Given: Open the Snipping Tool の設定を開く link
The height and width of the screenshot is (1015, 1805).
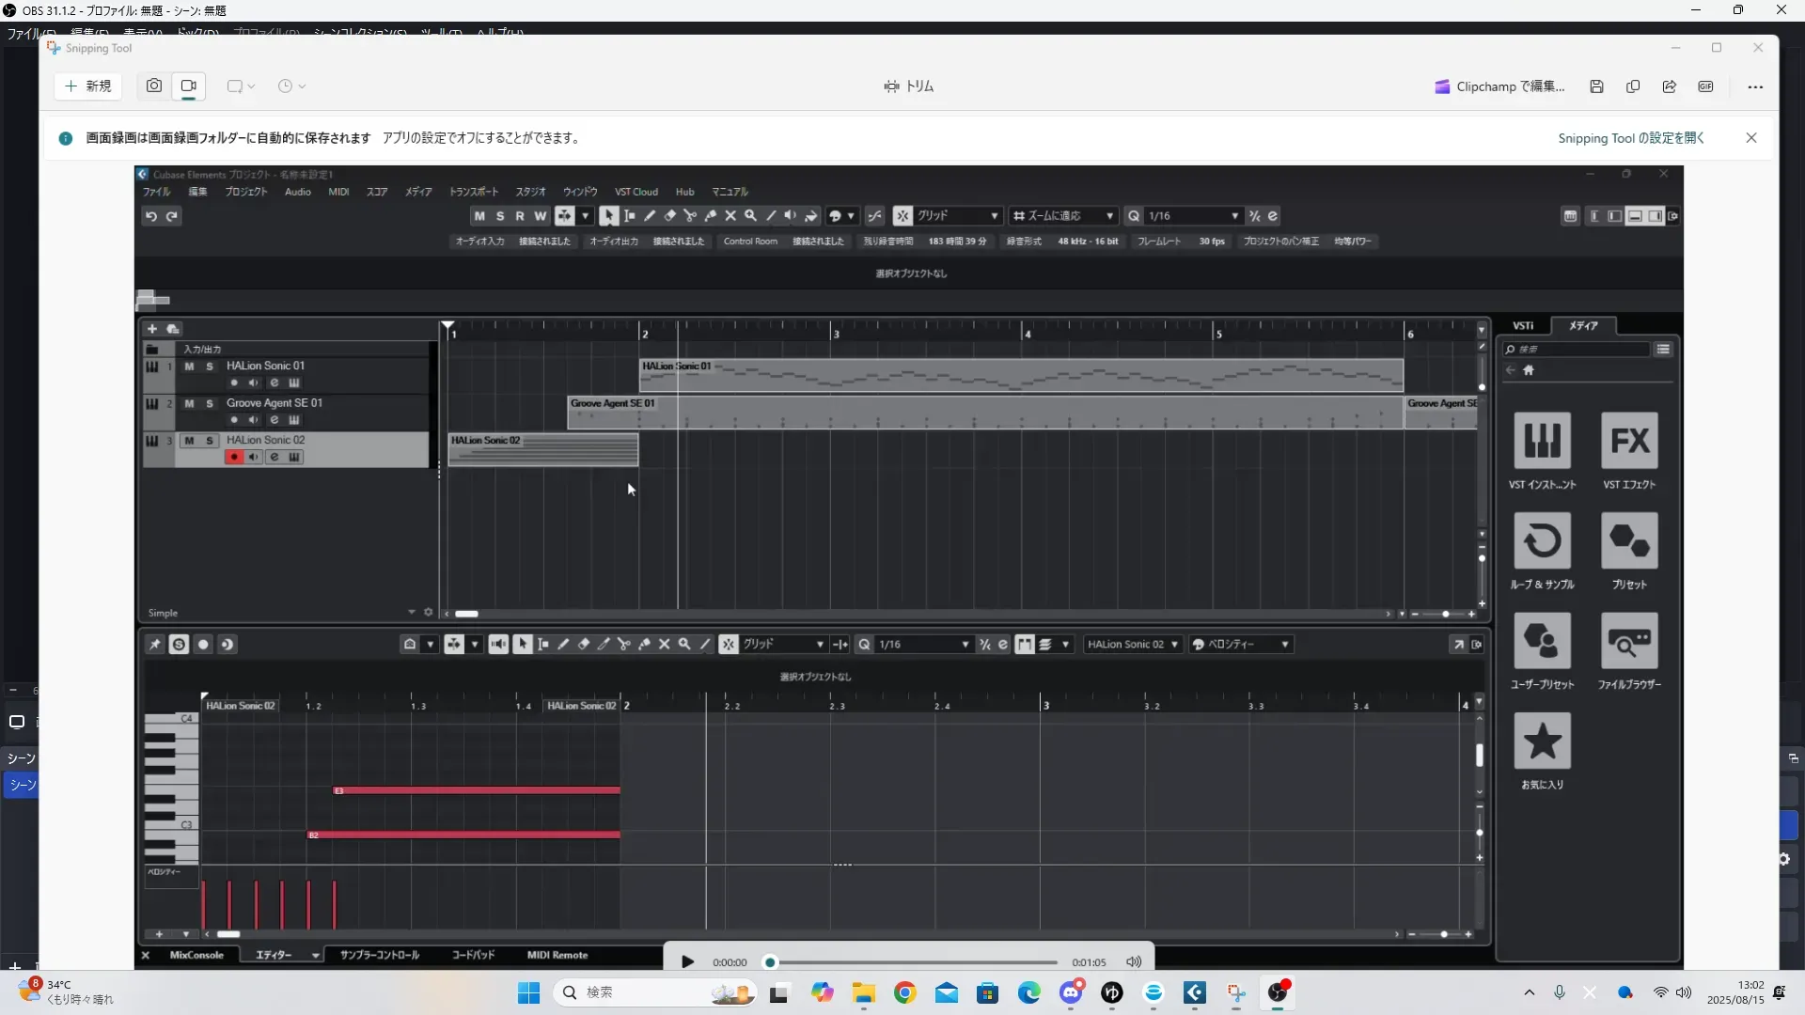Looking at the screenshot, I should pyautogui.click(x=1630, y=138).
